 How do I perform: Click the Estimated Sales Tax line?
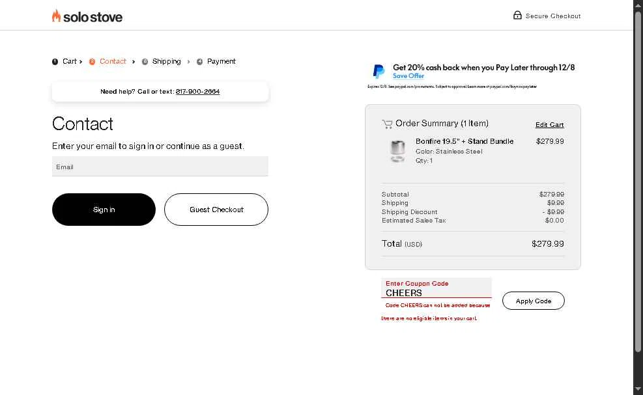tap(473, 221)
